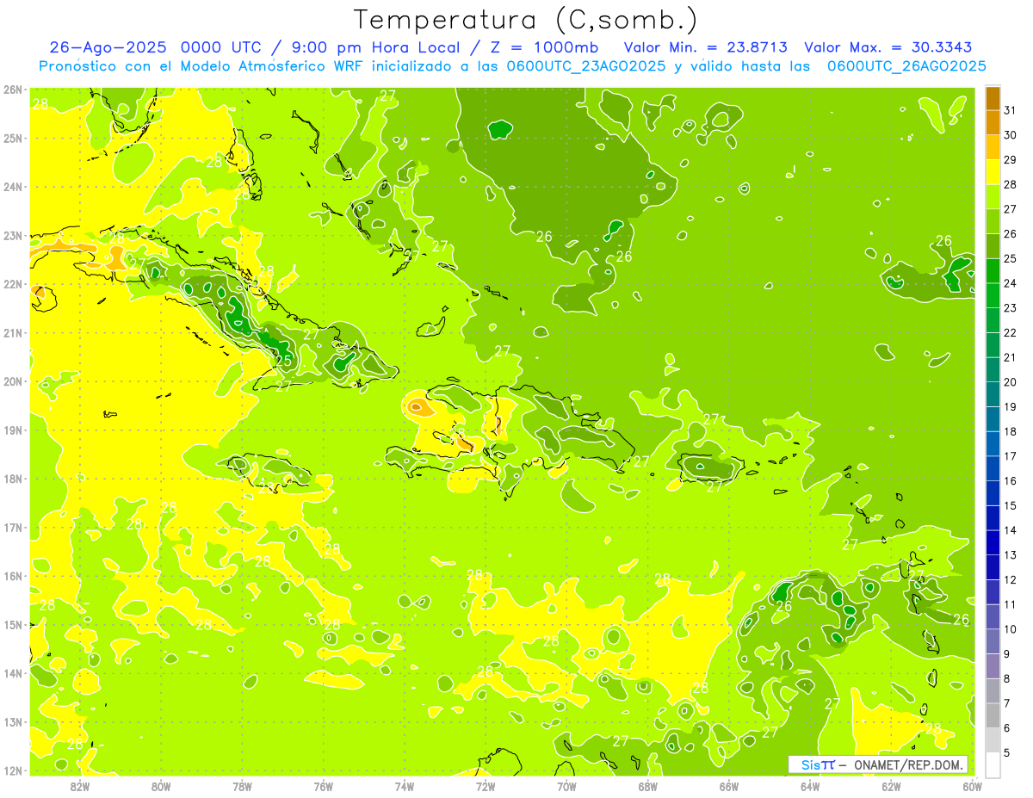Pick color bar swatch between 30 and 31
This screenshot has height=798, width=1033.
coord(993,122)
